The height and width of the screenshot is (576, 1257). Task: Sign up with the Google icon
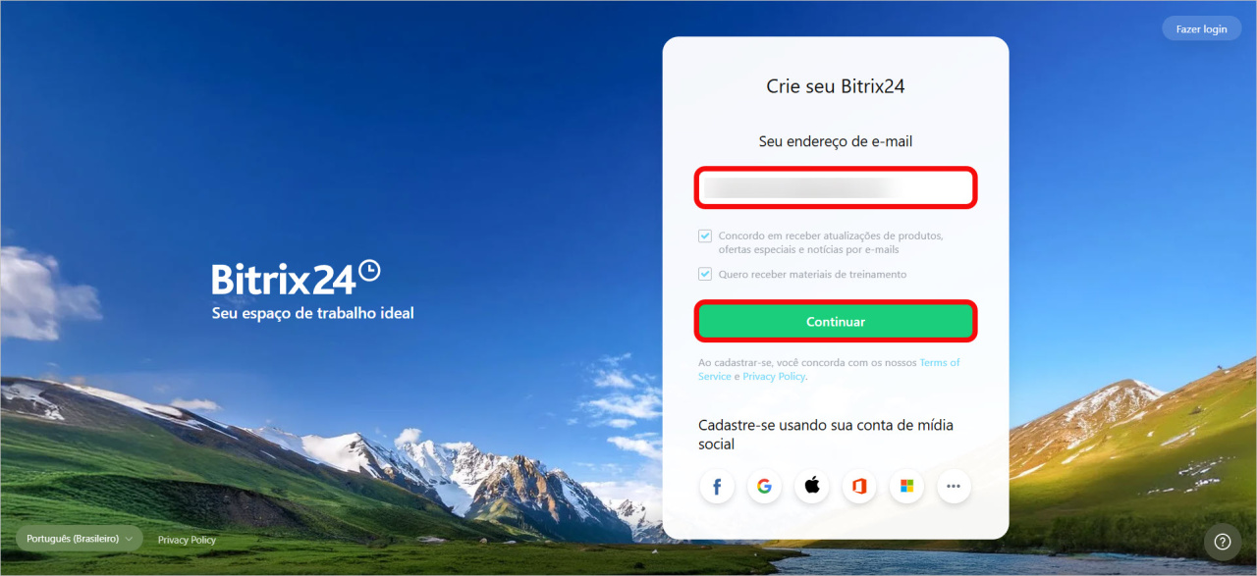click(765, 486)
